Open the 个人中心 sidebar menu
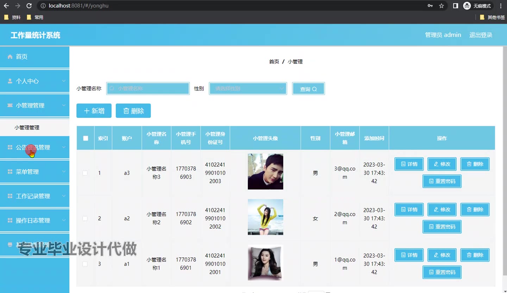This screenshot has height=293, width=507. click(x=35, y=81)
